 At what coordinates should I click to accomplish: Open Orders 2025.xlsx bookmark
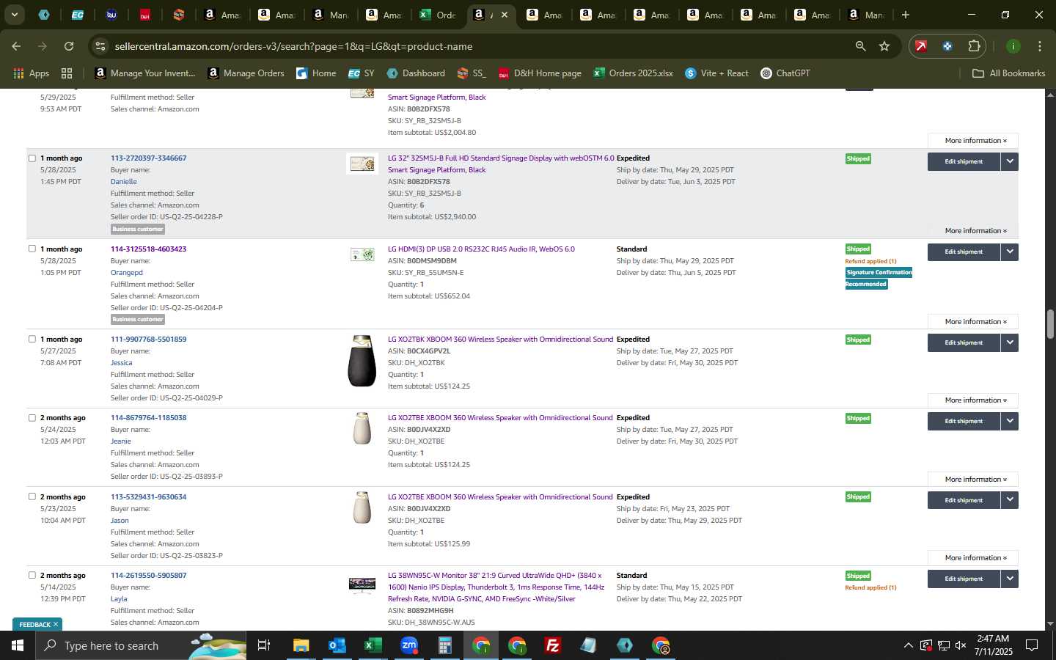click(x=633, y=73)
